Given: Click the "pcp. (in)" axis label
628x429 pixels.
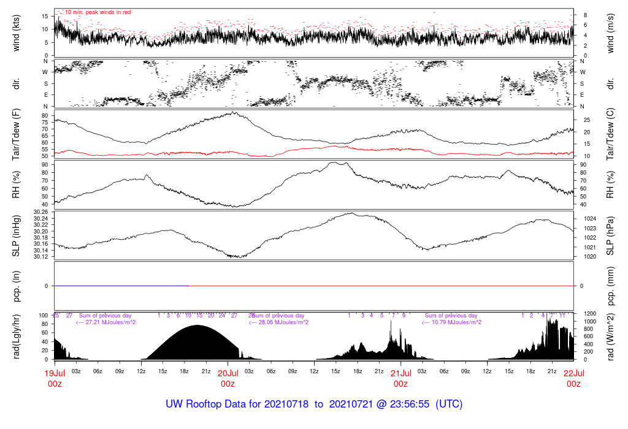Looking at the screenshot, I should click(16, 286).
